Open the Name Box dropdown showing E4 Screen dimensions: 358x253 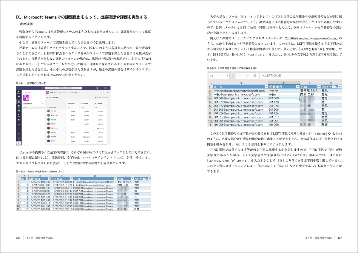pyautogui.click(x=227, y=75)
